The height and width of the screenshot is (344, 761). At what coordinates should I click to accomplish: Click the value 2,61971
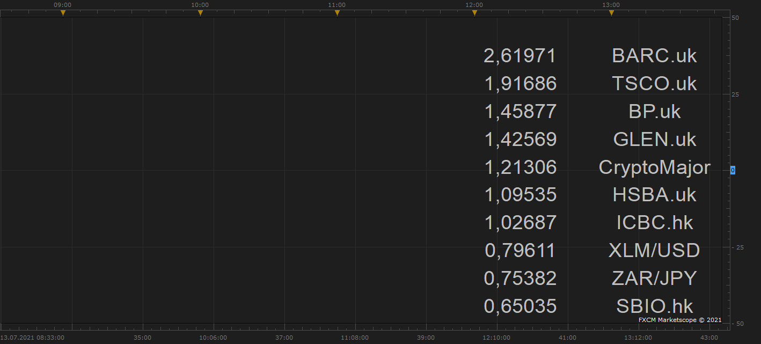pyautogui.click(x=520, y=56)
